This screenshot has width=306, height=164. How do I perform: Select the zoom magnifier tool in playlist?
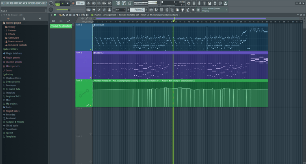click(84, 15)
